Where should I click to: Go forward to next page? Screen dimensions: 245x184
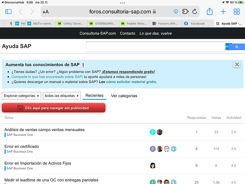[x=32, y=11]
